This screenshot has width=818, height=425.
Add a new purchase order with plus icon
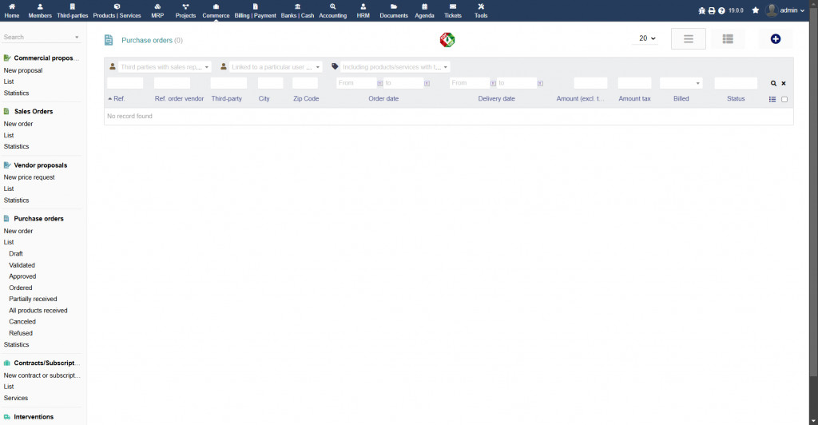point(775,38)
